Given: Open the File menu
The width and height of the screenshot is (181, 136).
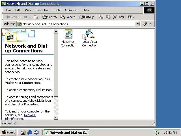Looking at the screenshot, I should point(8,10).
